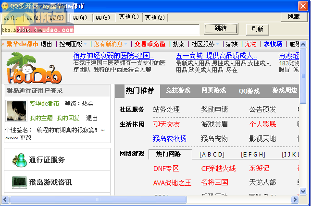Select the 其他(1) tab

pyautogui.click(x=129, y=17)
